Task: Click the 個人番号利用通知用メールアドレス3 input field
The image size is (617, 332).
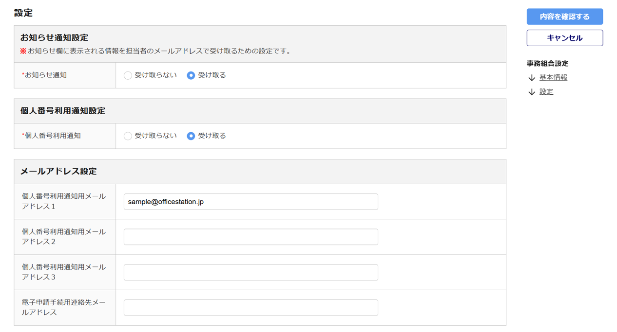Action: pos(251,272)
